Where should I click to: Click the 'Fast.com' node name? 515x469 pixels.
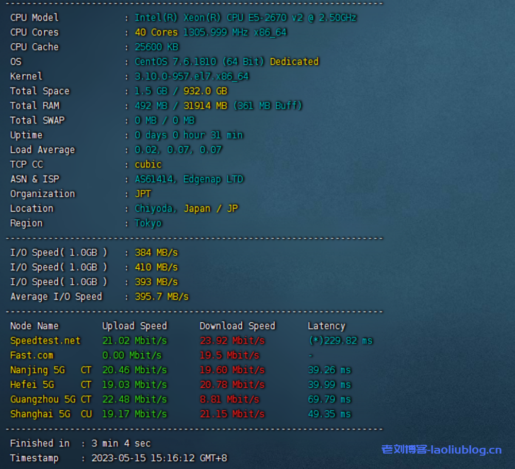point(31,355)
